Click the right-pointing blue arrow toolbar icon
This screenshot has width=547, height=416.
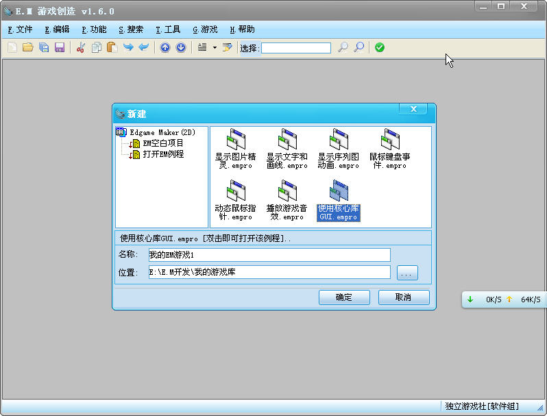pos(128,47)
